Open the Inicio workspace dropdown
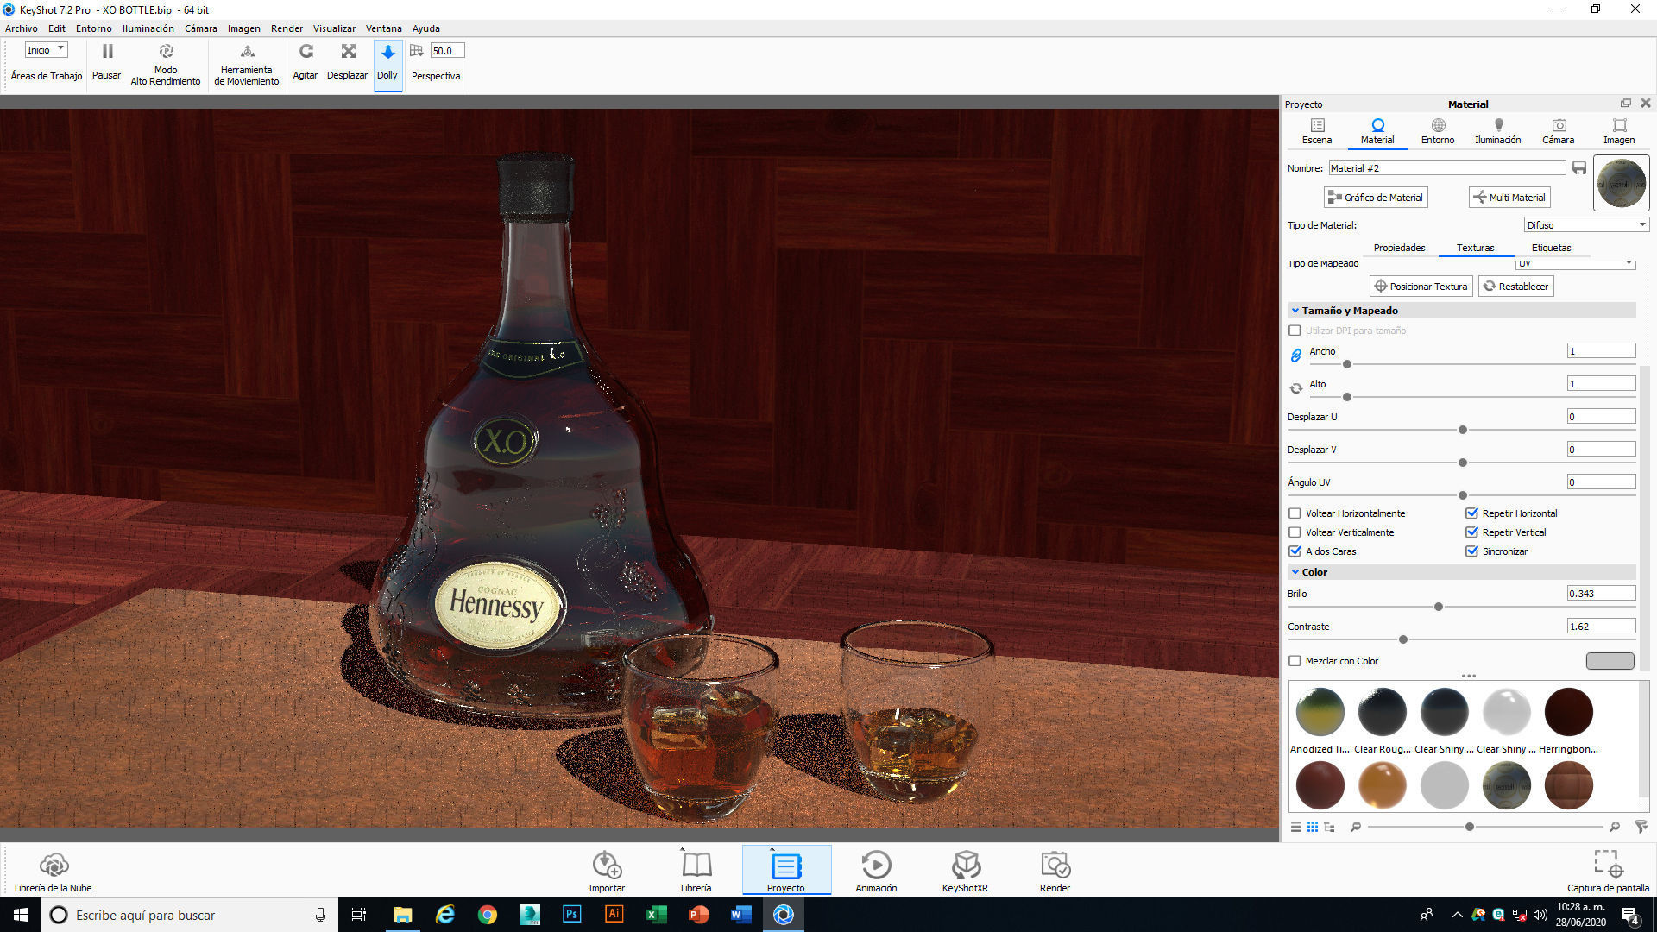 coord(46,50)
